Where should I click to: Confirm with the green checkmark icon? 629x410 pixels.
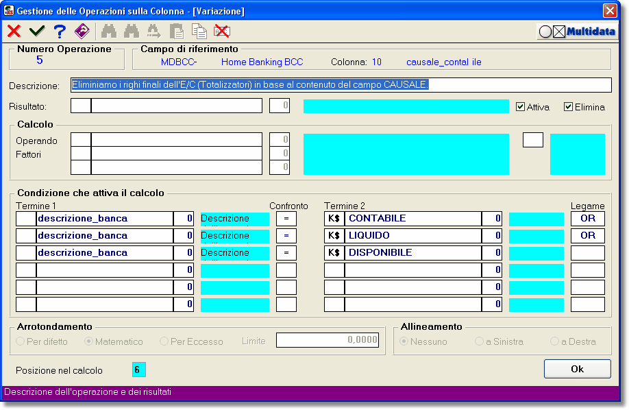pos(37,31)
